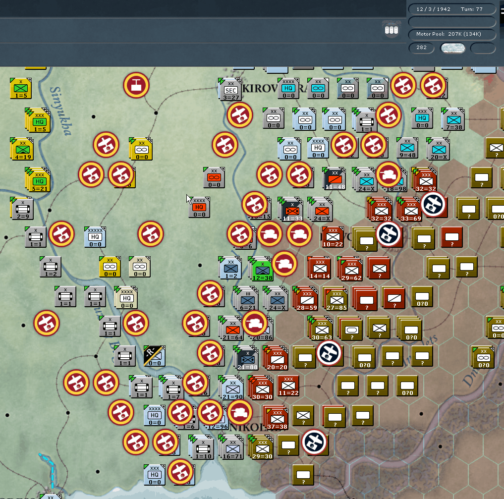Select the cream XXXX HQ 0=0 counter
The width and height of the screenshot is (504, 499).
pyautogui.click(x=126, y=297)
